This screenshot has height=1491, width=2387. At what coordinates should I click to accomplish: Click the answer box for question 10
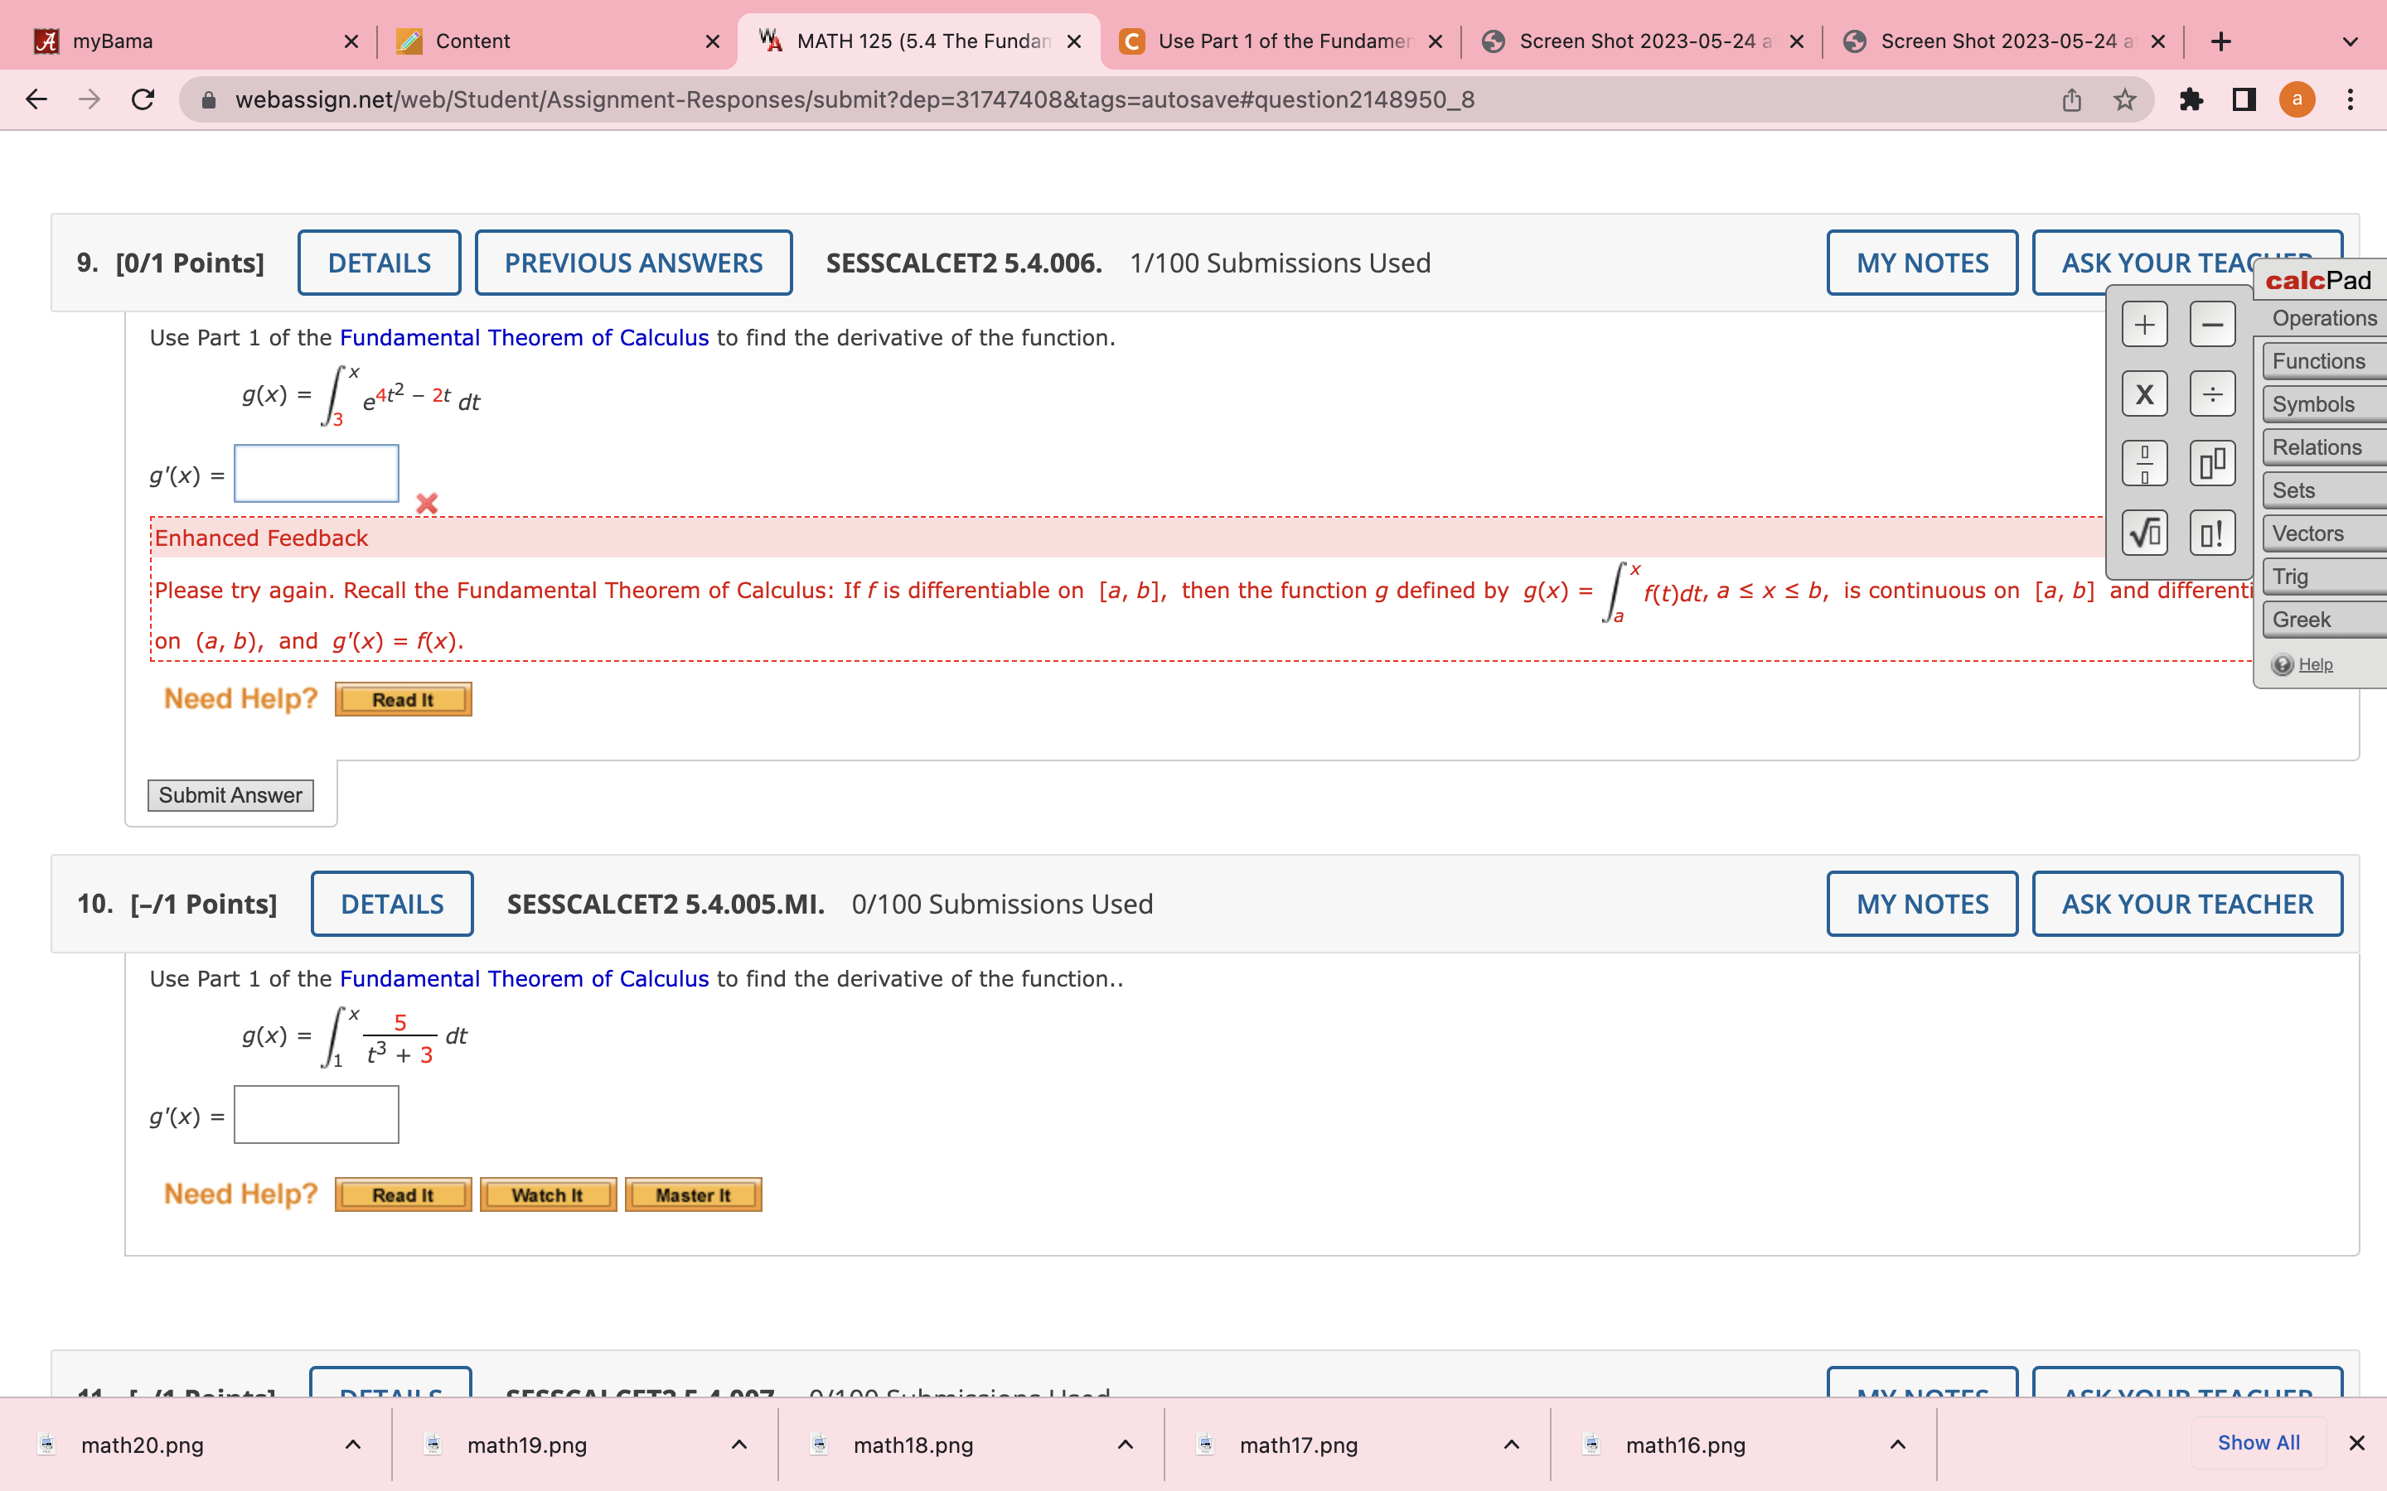(x=316, y=1114)
